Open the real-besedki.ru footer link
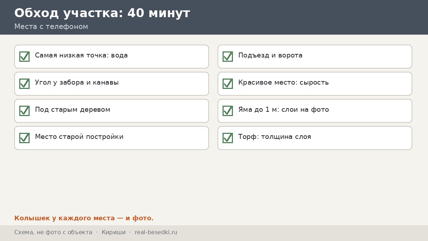 [156, 232]
